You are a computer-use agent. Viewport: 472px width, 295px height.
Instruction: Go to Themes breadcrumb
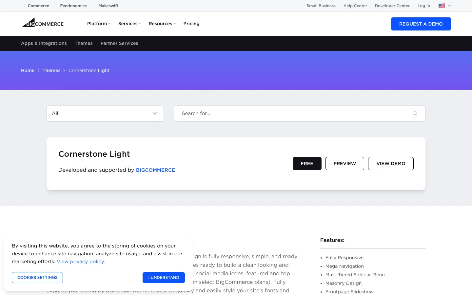pyautogui.click(x=51, y=70)
